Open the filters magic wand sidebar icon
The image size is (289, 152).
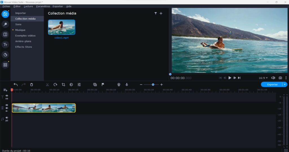coord(5,24)
